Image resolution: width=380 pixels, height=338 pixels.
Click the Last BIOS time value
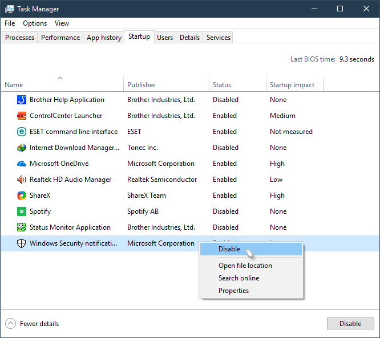(x=357, y=59)
